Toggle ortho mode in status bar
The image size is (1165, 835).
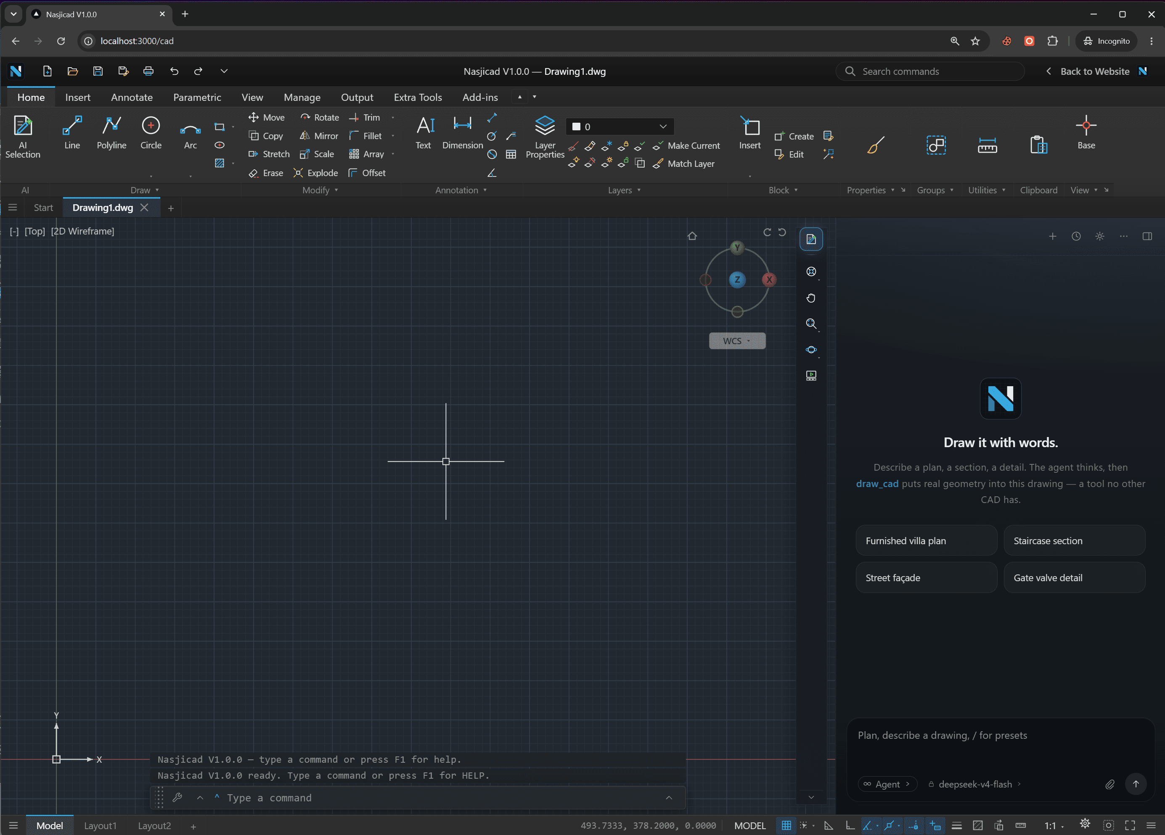pyautogui.click(x=850, y=825)
